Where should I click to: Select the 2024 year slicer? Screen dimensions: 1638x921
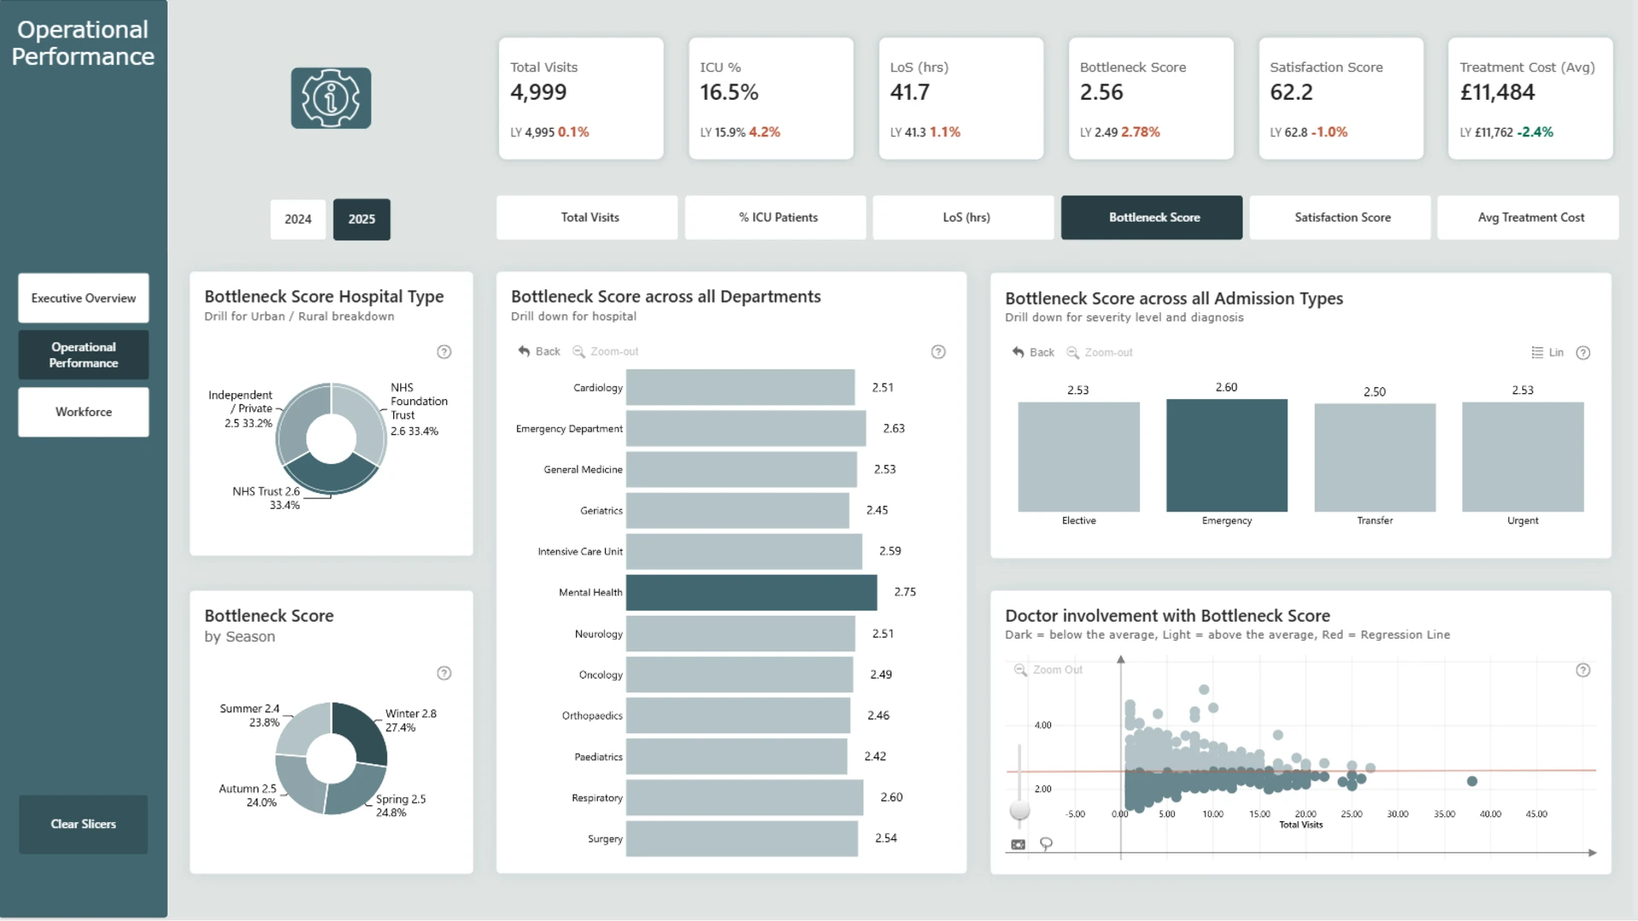298,219
